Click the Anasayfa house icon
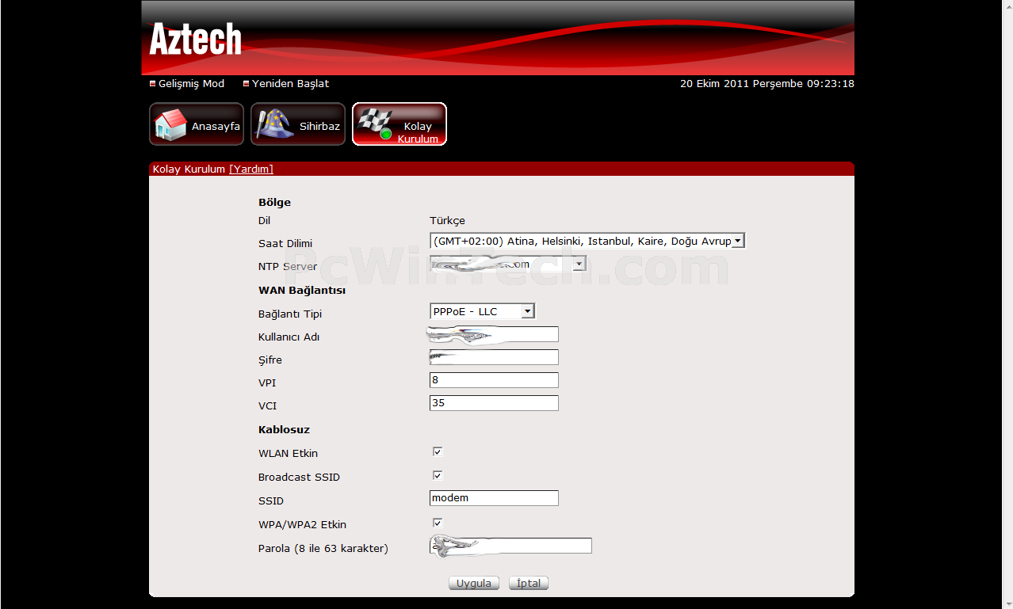The image size is (1013, 609). [170, 124]
